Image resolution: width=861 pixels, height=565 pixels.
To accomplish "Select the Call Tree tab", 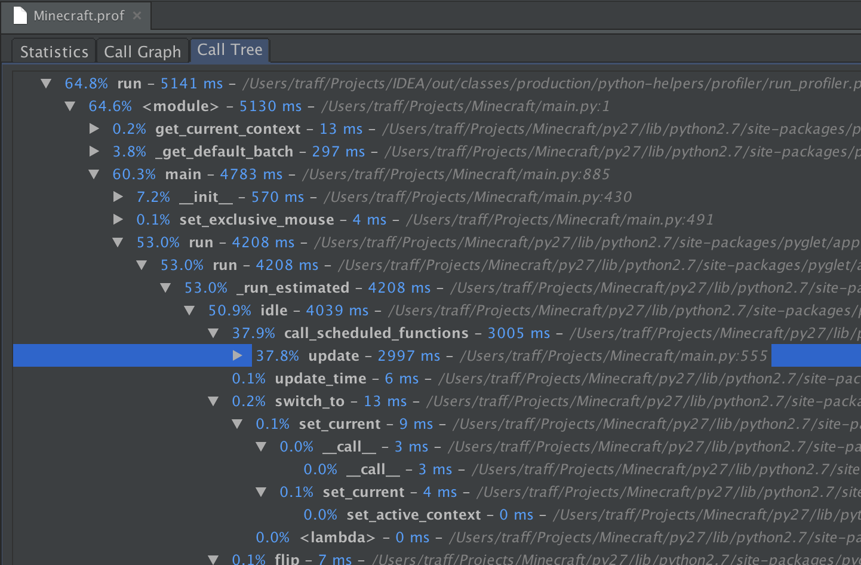I will point(230,50).
